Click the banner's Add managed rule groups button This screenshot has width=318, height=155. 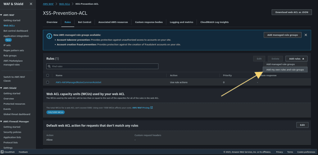(283, 35)
